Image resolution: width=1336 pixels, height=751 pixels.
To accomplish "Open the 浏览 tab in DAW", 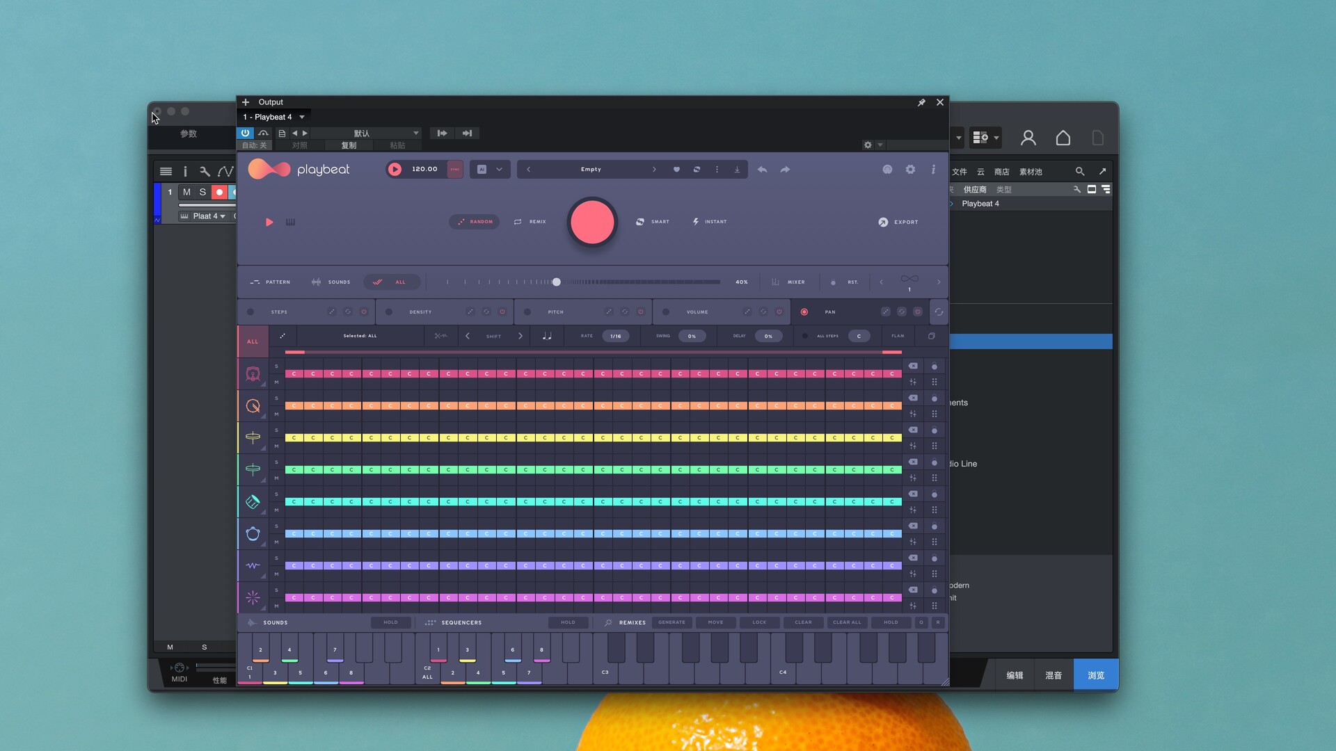I will (x=1096, y=675).
